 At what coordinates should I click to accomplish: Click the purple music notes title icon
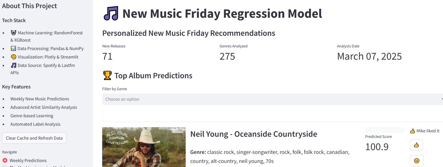[x=111, y=14]
